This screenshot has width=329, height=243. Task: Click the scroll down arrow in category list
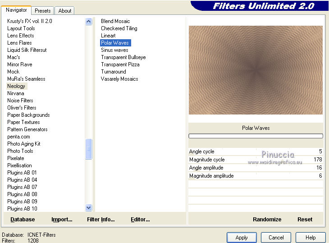pos(88,208)
